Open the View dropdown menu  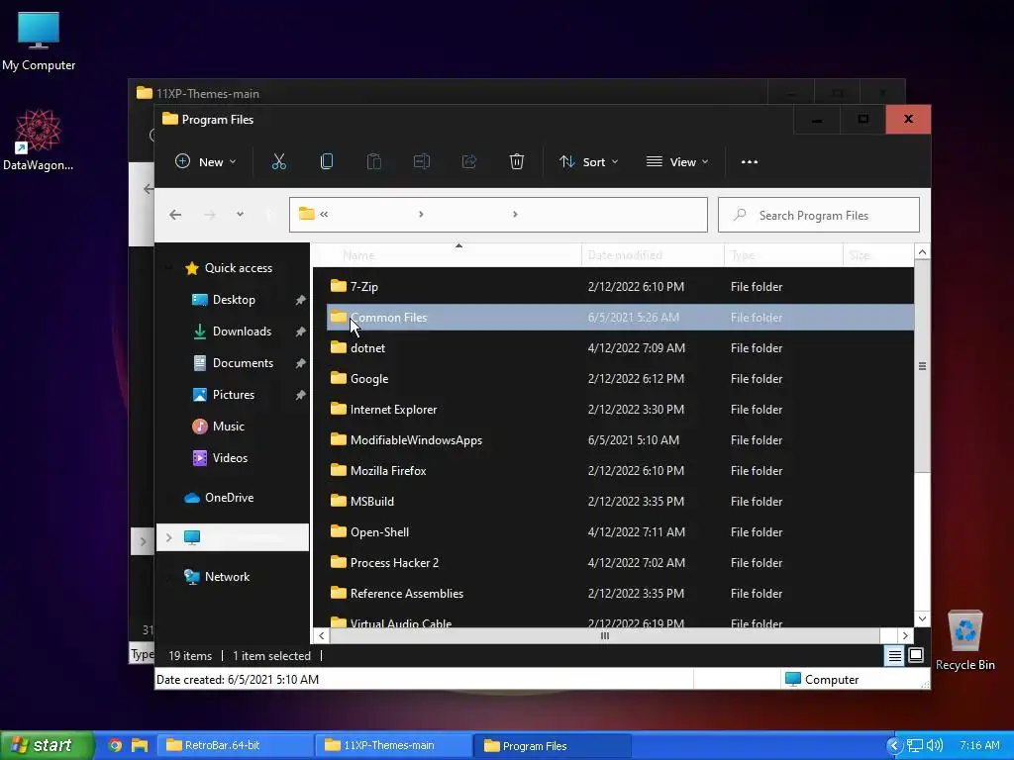pos(677,161)
